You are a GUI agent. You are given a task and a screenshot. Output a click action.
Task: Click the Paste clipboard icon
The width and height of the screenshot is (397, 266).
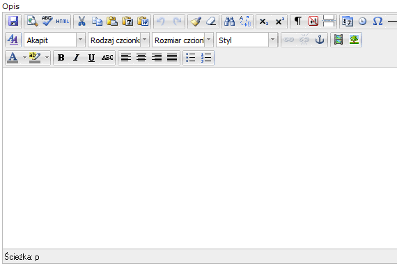[x=112, y=22]
